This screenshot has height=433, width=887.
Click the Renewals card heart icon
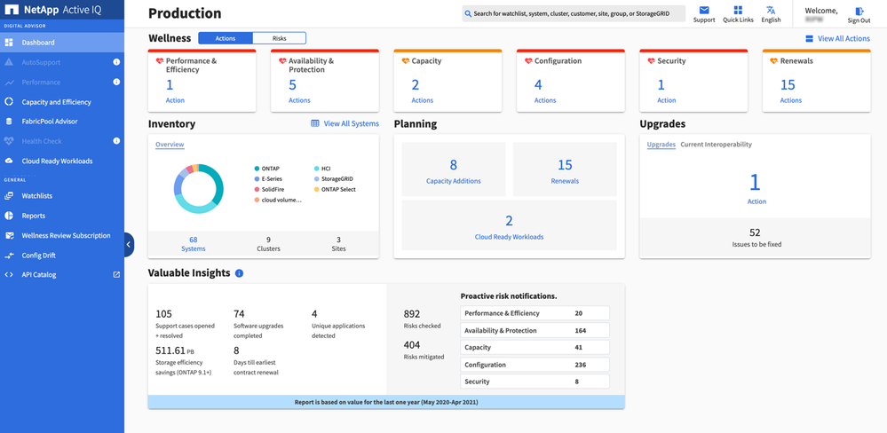[774, 60]
